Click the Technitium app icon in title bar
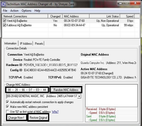The width and height of the screenshot is (142, 126). 3,4
